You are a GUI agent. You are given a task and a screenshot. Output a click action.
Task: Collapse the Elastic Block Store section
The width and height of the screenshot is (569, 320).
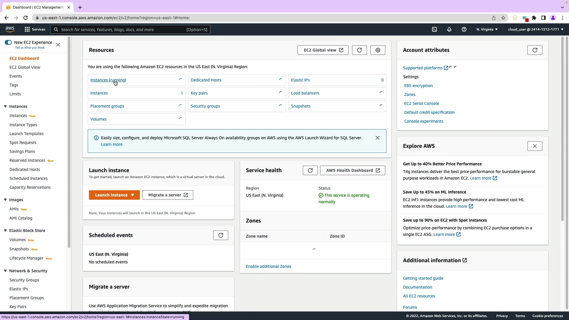[x=5, y=231]
